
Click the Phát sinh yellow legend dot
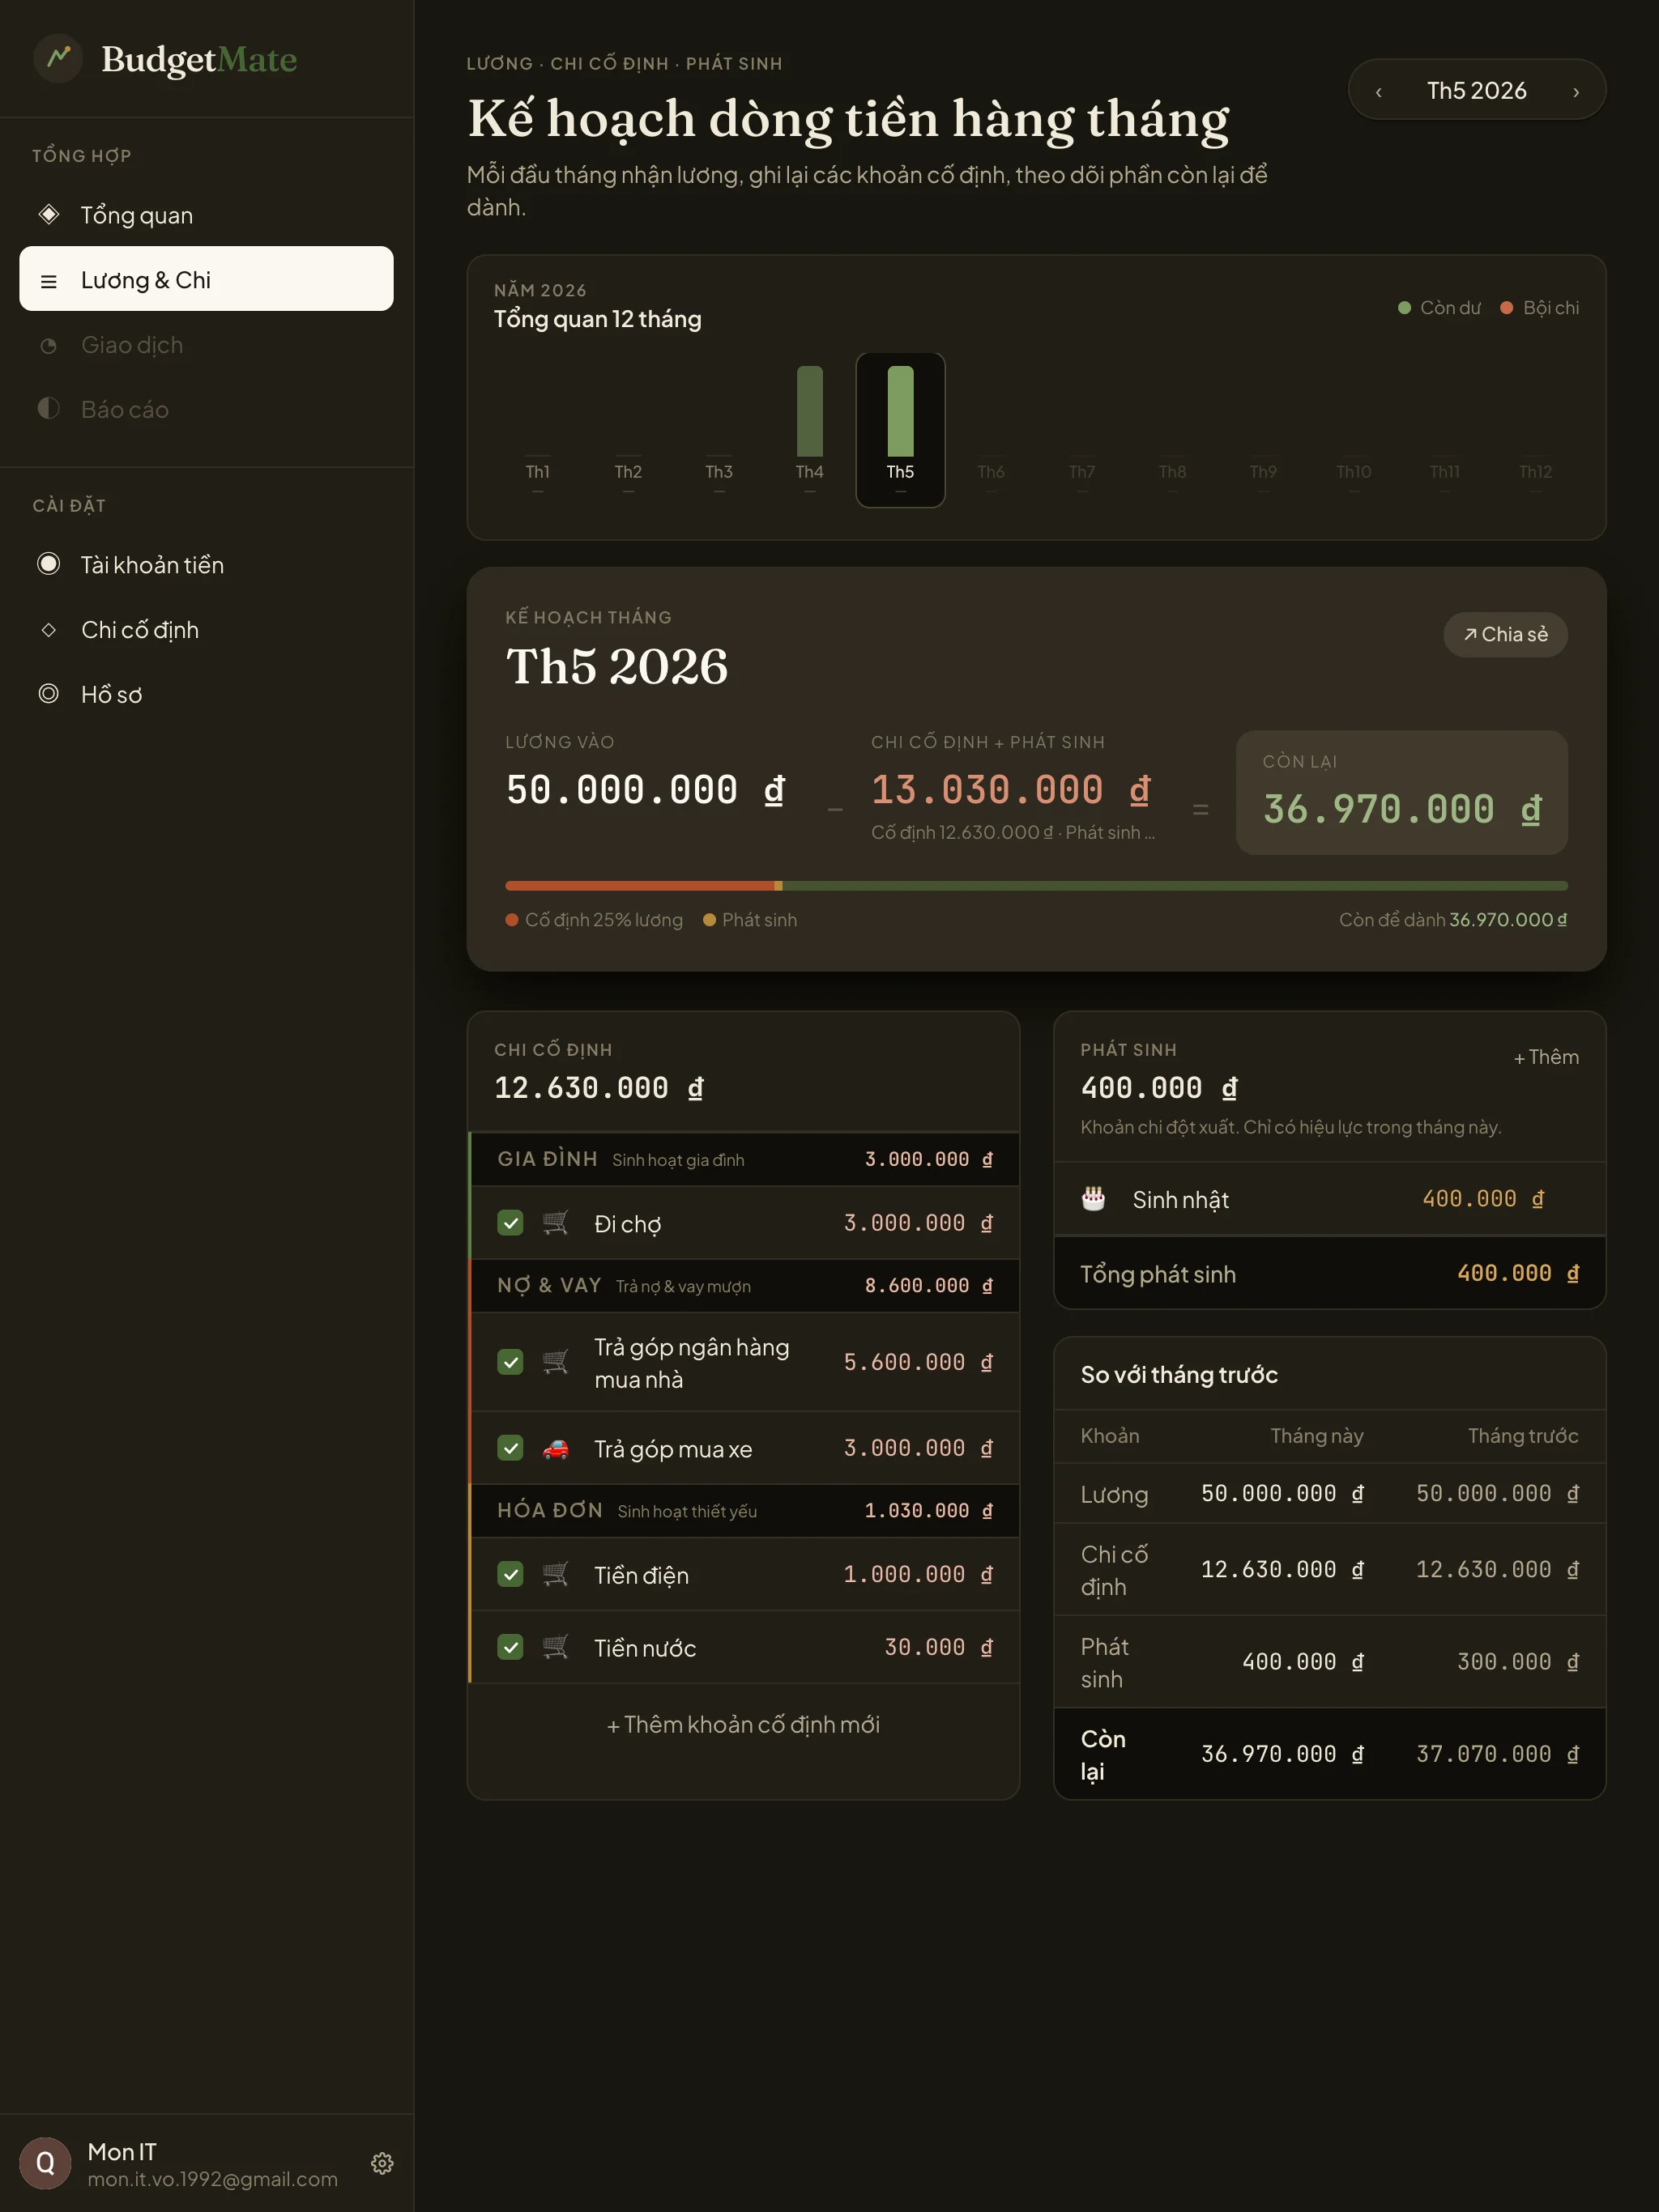[x=710, y=920]
